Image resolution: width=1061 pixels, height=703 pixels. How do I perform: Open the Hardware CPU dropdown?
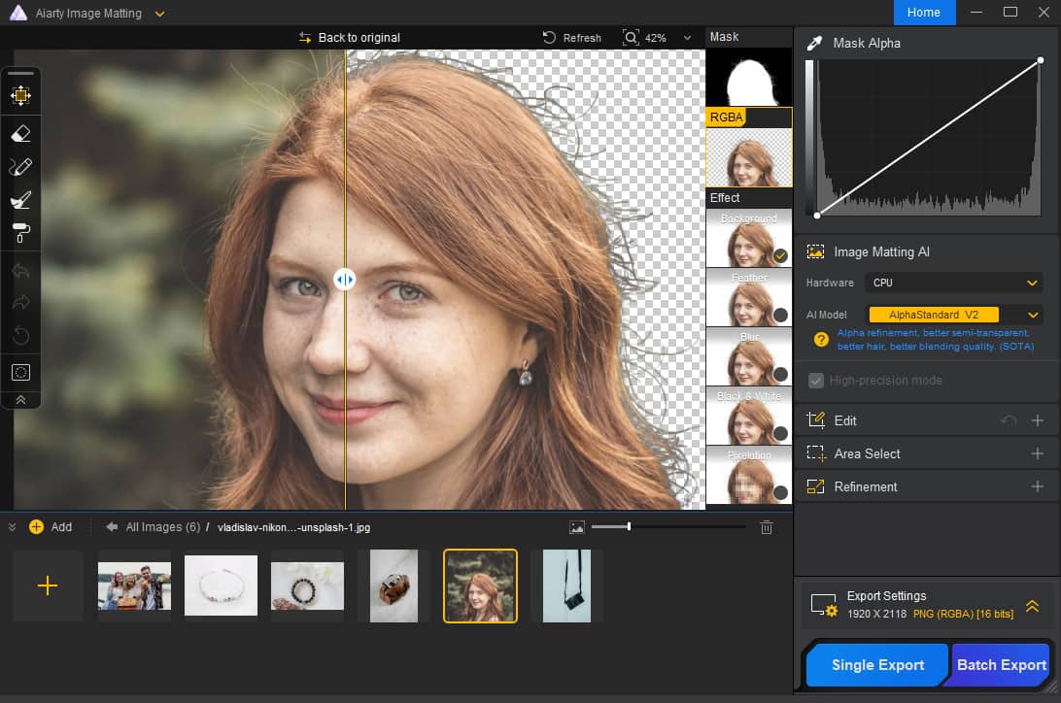955,283
